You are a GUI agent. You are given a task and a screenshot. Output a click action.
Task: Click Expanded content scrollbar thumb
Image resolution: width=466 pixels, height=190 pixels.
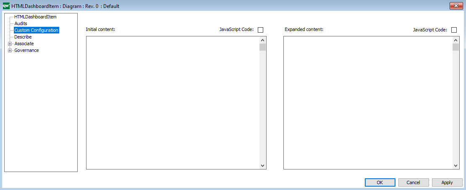(x=456, y=47)
